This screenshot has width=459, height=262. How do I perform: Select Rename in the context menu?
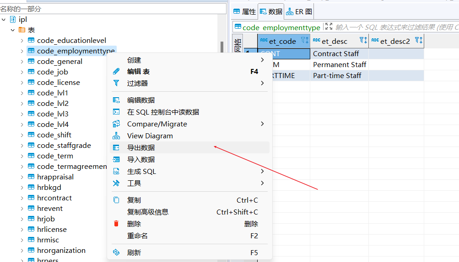tap(190, 236)
